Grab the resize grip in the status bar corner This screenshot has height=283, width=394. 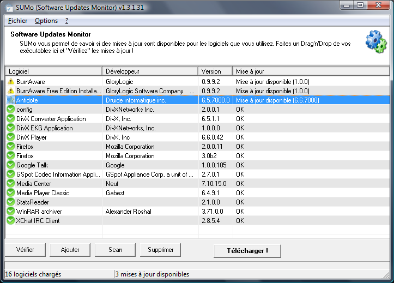pyautogui.click(x=386, y=275)
